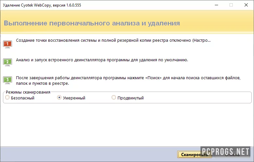Click text about restore point creation disabled
This screenshot has height=162, width=254.
click(x=113, y=40)
